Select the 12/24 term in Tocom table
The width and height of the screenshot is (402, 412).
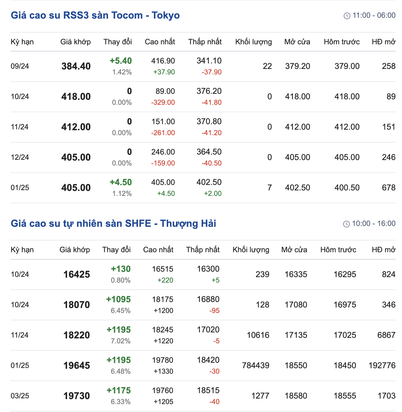(20, 157)
